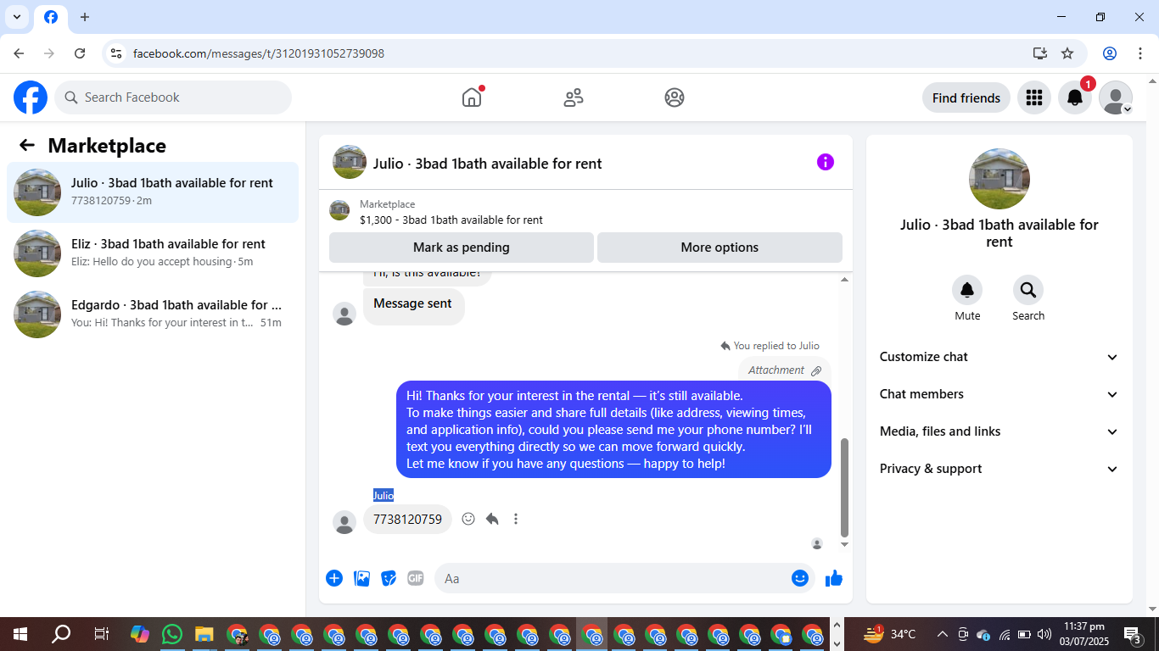The height and width of the screenshot is (651, 1159).
Task: Open the Windows notification center
Action: [x=1133, y=634]
